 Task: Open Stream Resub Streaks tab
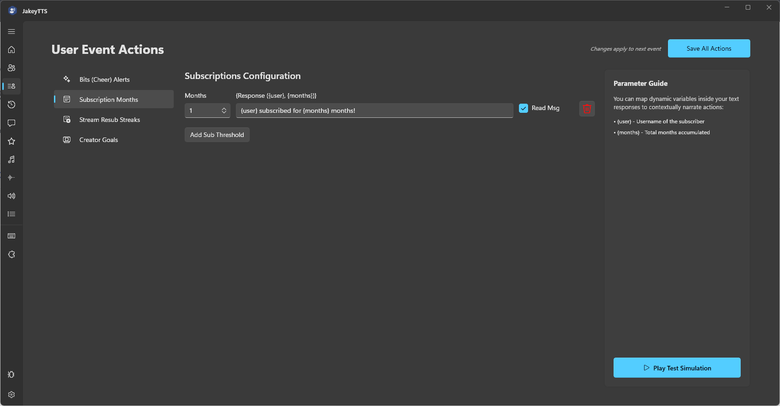[x=114, y=120]
